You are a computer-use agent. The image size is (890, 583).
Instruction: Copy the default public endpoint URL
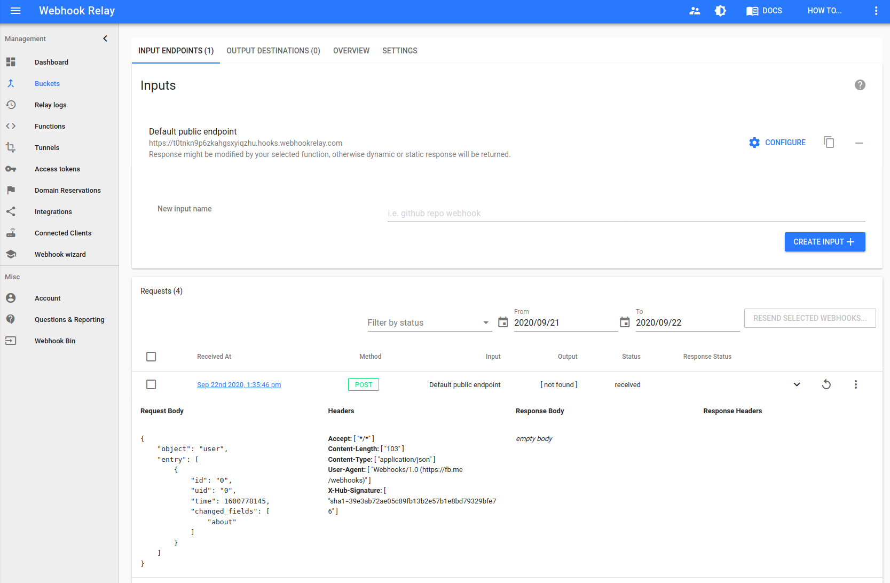coord(829,143)
